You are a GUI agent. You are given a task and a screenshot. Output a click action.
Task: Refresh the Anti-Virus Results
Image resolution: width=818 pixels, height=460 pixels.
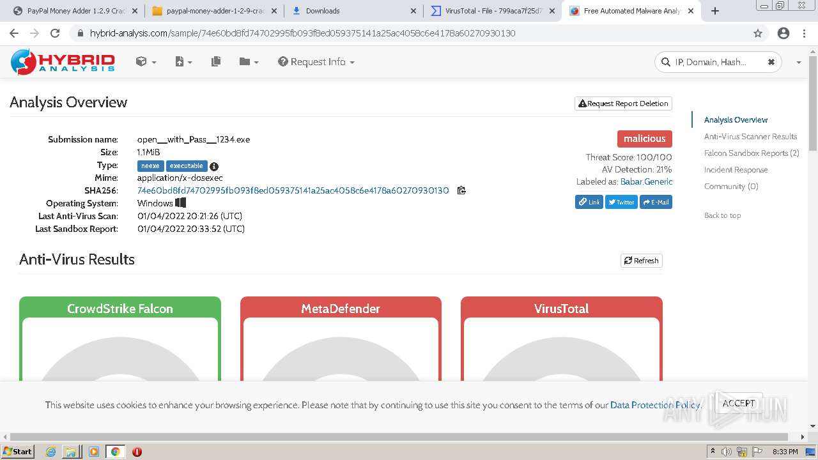point(642,261)
